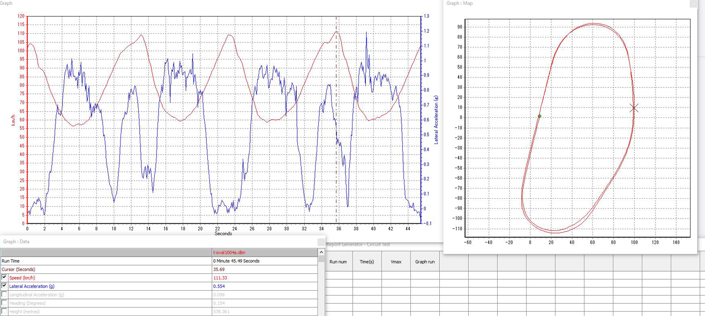Click the 'Run num' column header
This screenshot has height=316, width=705.
(338, 262)
